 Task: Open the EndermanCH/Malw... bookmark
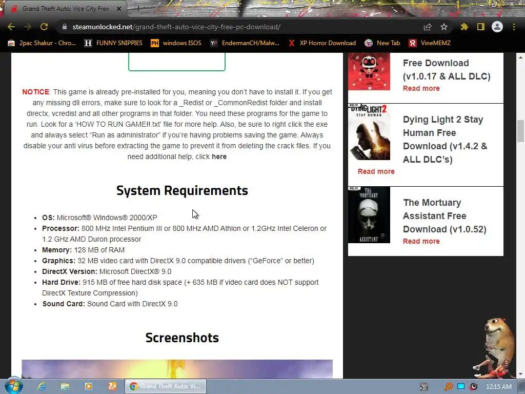pyautogui.click(x=245, y=43)
